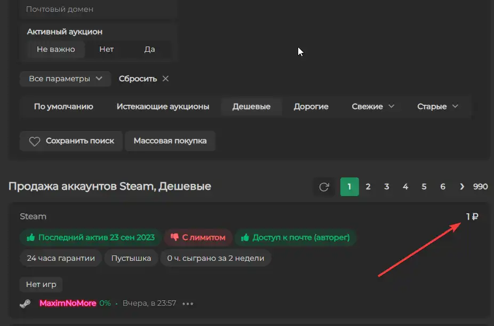Click the thumbs-down icon on С лимитом

(174, 237)
